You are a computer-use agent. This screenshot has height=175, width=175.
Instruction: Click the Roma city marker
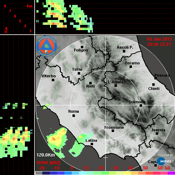point(73,116)
